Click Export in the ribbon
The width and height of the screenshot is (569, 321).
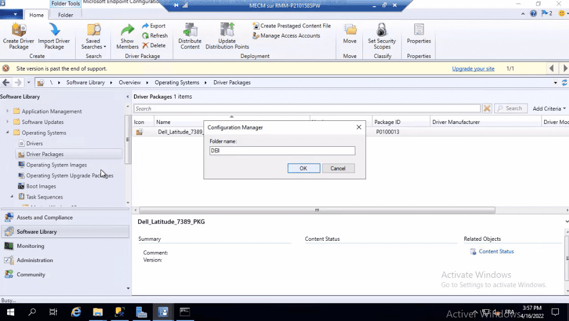click(154, 26)
